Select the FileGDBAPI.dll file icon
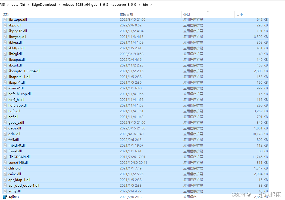This screenshot has height=200, width=285. pos(5,157)
